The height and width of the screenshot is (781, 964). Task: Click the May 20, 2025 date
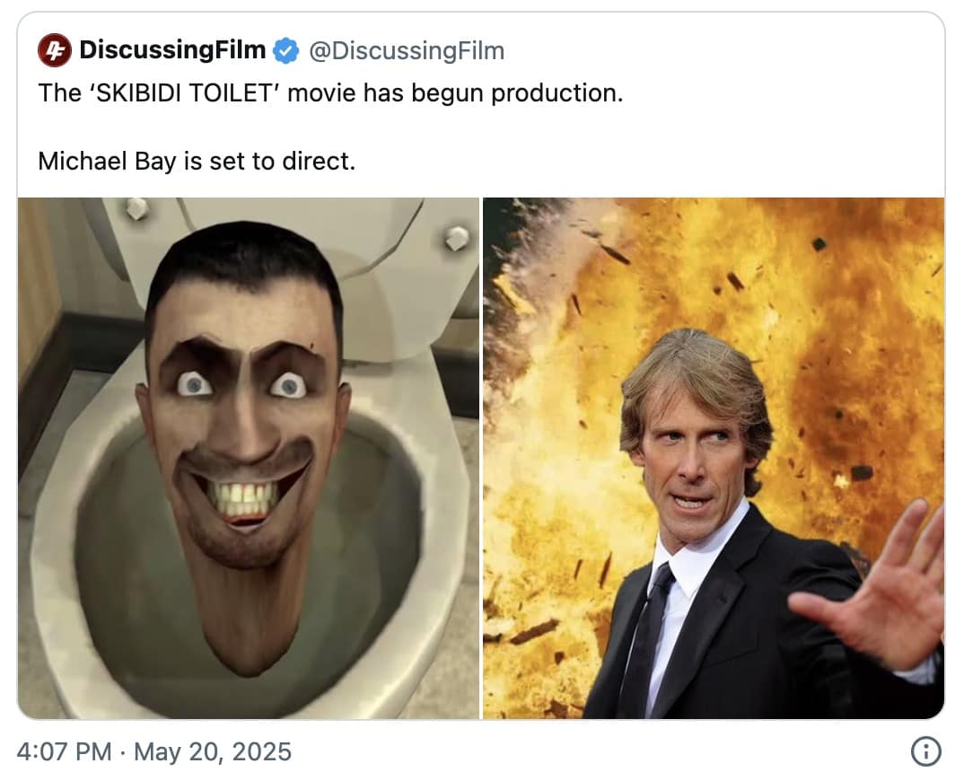click(x=213, y=751)
